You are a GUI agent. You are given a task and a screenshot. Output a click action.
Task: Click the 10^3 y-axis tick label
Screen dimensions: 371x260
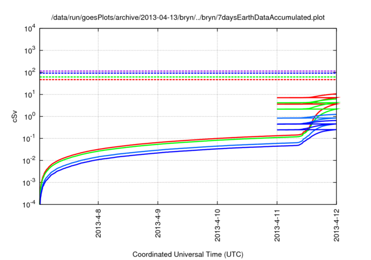point(29,50)
